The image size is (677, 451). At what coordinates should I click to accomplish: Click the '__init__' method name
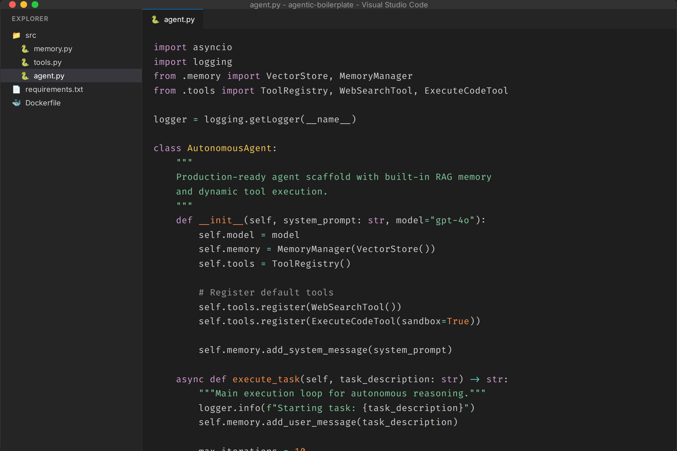[x=221, y=220]
